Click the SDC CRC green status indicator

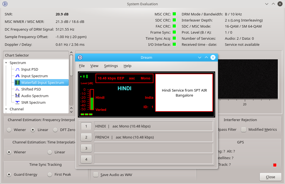click(x=174, y=20)
